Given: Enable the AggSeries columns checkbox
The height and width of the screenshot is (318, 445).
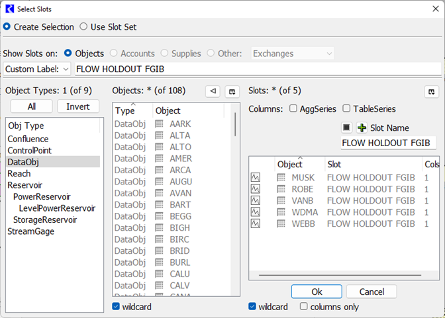Looking at the screenshot, I should 293,109.
